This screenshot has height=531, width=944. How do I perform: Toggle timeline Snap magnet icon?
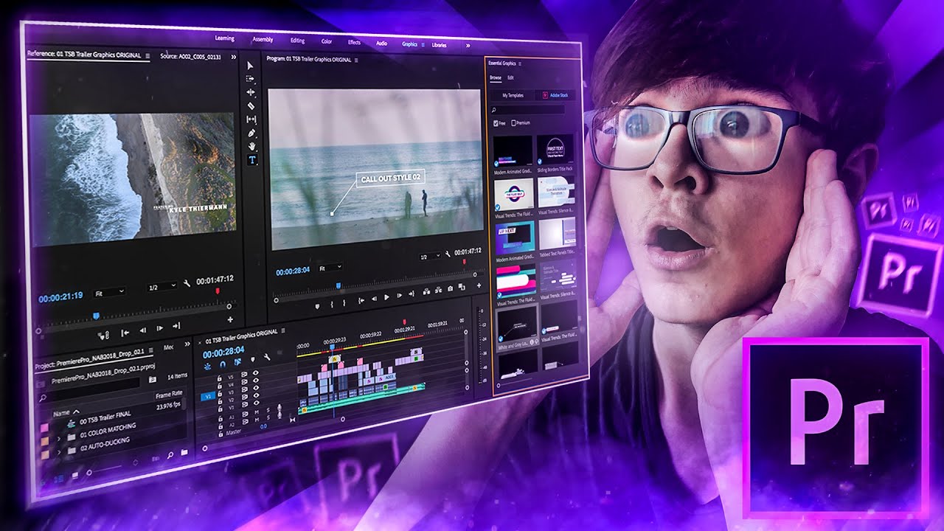click(223, 364)
